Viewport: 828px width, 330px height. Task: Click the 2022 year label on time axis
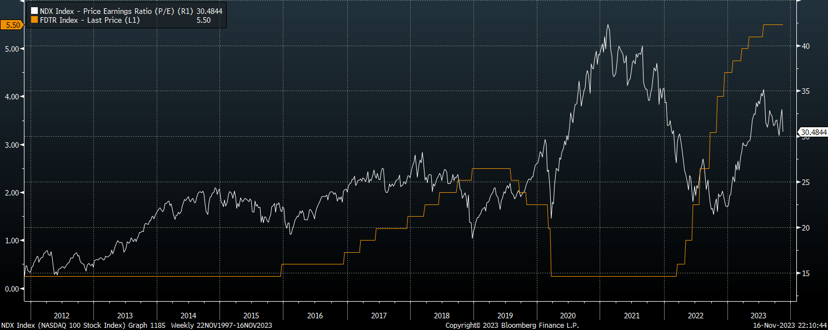coord(695,316)
